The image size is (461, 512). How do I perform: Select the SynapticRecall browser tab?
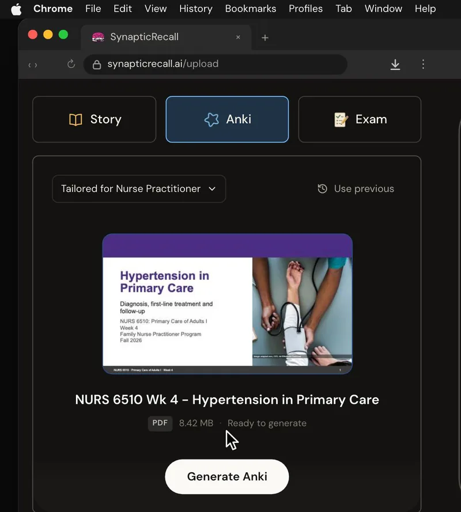(166, 37)
